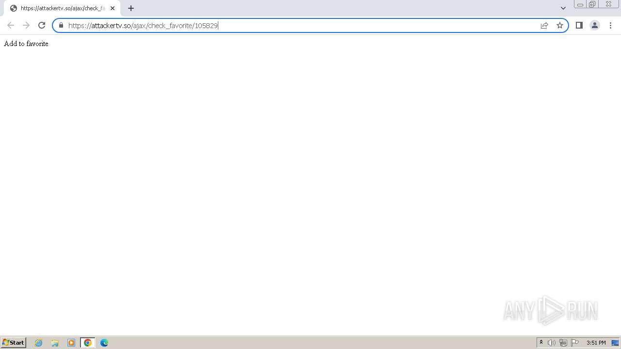The width and height of the screenshot is (621, 349).
Task: Select the attackertv.so check_favorite tab
Action: 62,8
